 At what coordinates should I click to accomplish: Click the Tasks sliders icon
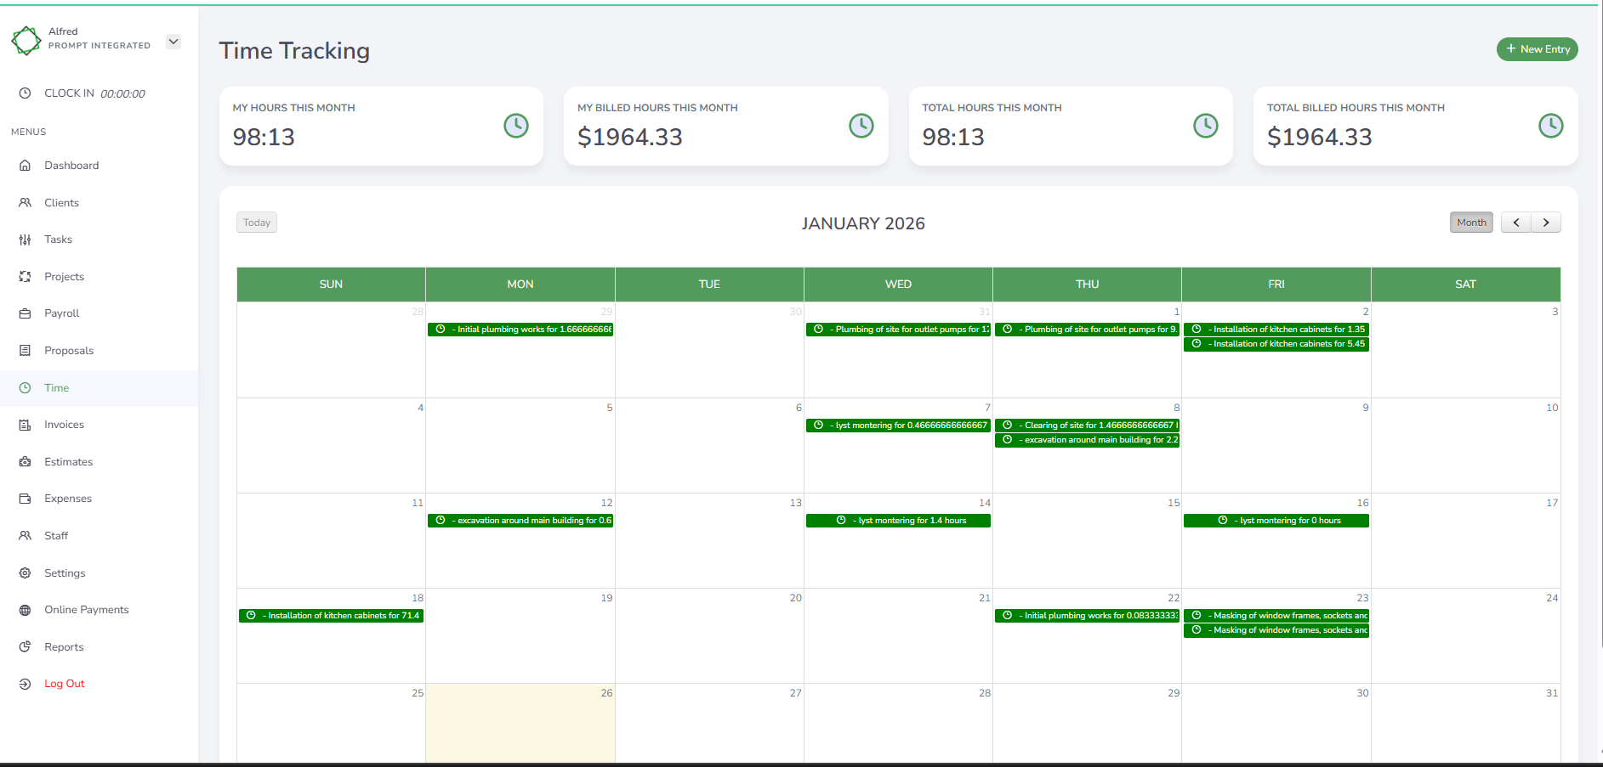click(25, 240)
